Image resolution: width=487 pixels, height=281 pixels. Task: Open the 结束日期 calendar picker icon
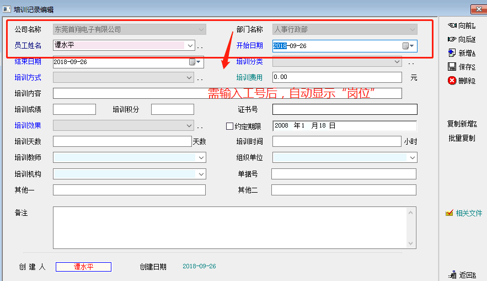(x=192, y=62)
